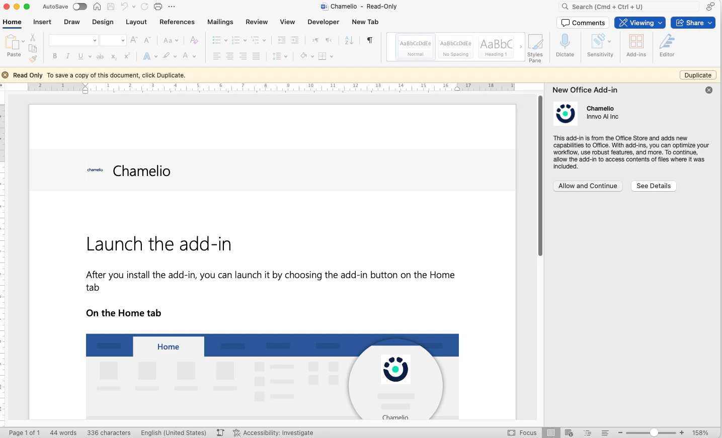Image resolution: width=722 pixels, height=438 pixels.
Task: Toggle Bold formatting
Action: [55, 56]
